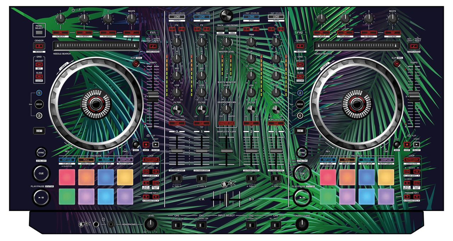Image resolution: width=453 pixels, height=241 pixels.
Task: Tap the left deck SYNC button
Action: (41, 152)
